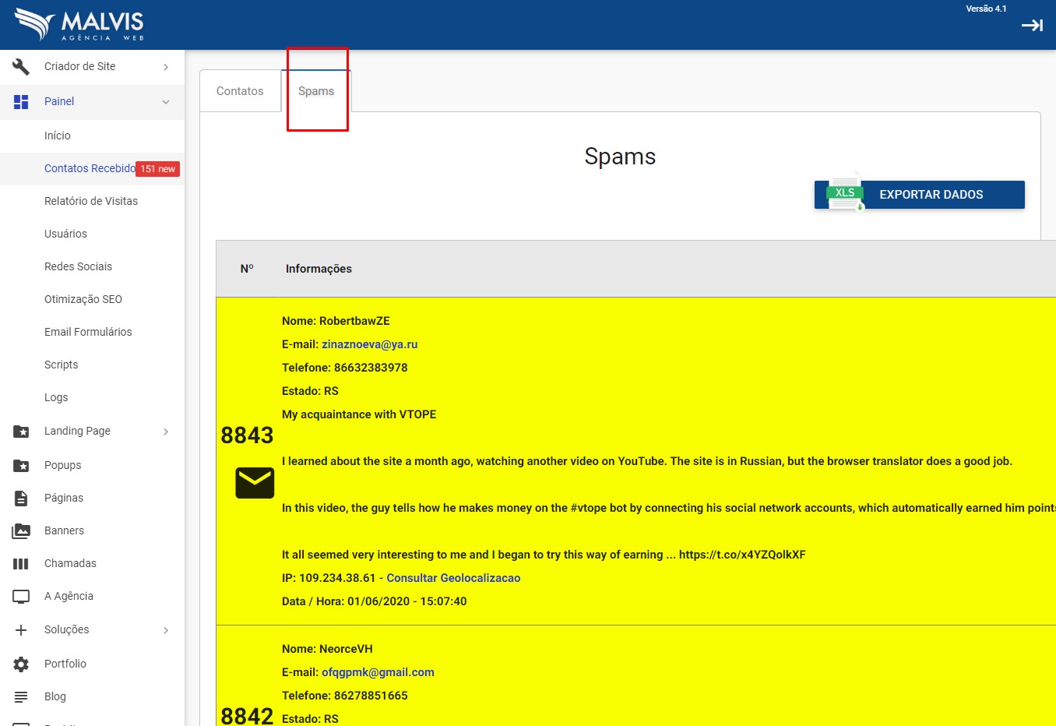Collapse sidebar using top-right arrow icon
1056x726 pixels.
1032,26
